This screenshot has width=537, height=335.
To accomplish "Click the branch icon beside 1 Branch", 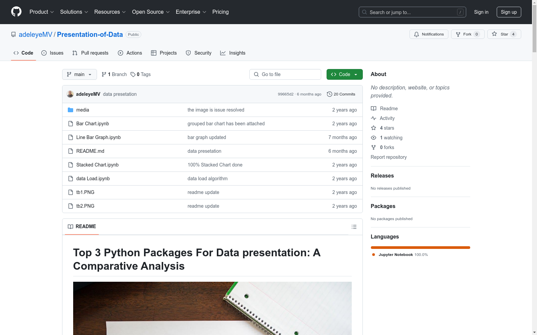I will click(x=104, y=74).
